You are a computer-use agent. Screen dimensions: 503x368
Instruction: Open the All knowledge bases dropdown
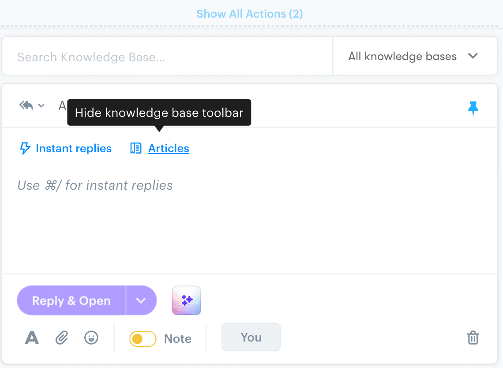415,56
